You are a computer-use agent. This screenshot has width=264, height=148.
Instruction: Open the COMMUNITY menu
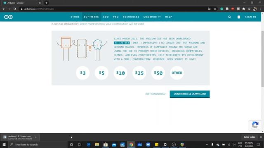click(152, 17)
